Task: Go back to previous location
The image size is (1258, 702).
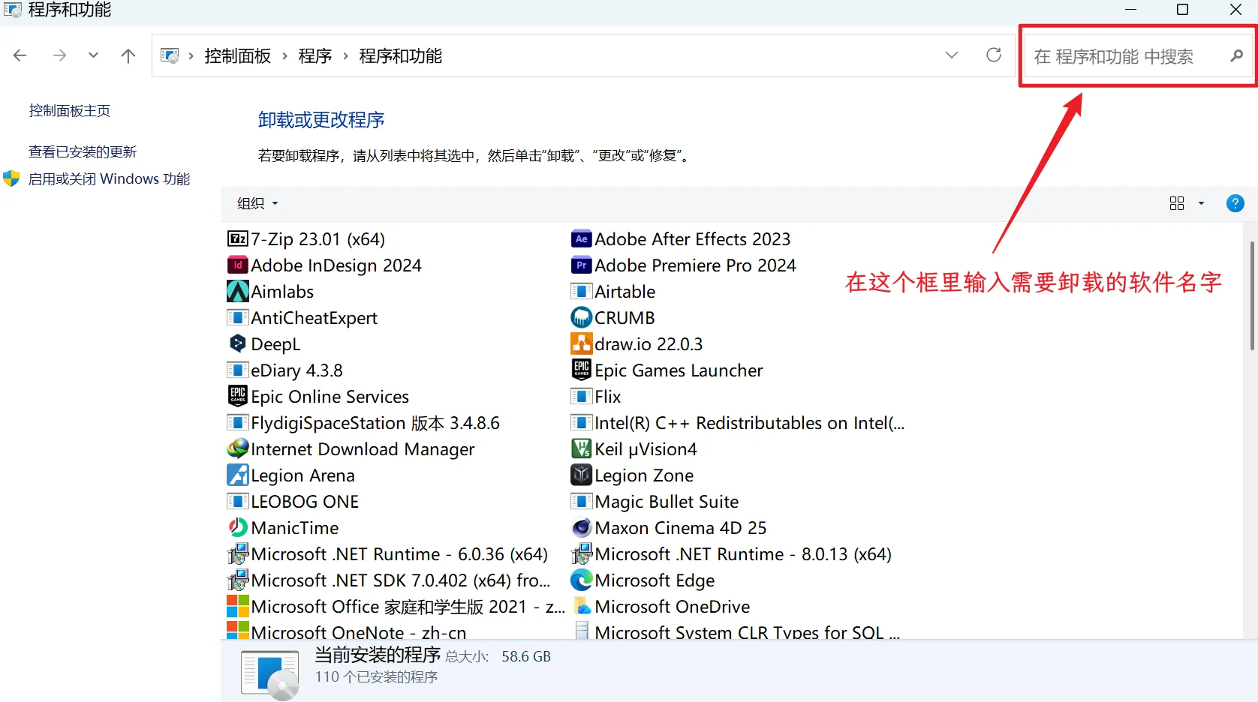Action: (20, 55)
